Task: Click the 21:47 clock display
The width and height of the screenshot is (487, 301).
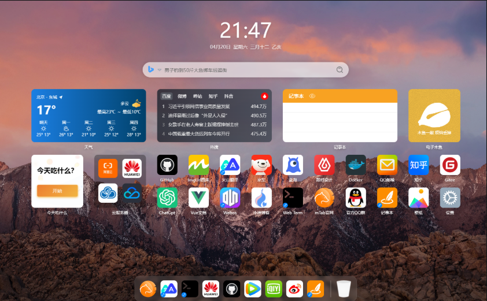Action: (x=246, y=31)
